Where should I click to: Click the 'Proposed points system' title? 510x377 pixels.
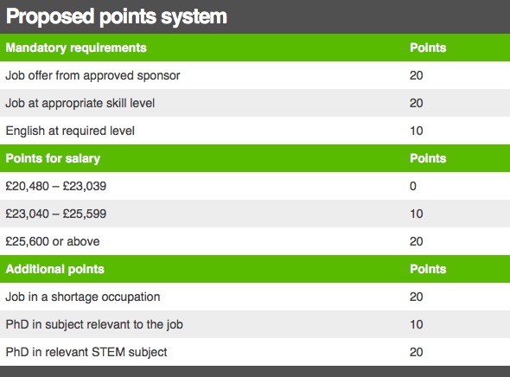(117, 16)
